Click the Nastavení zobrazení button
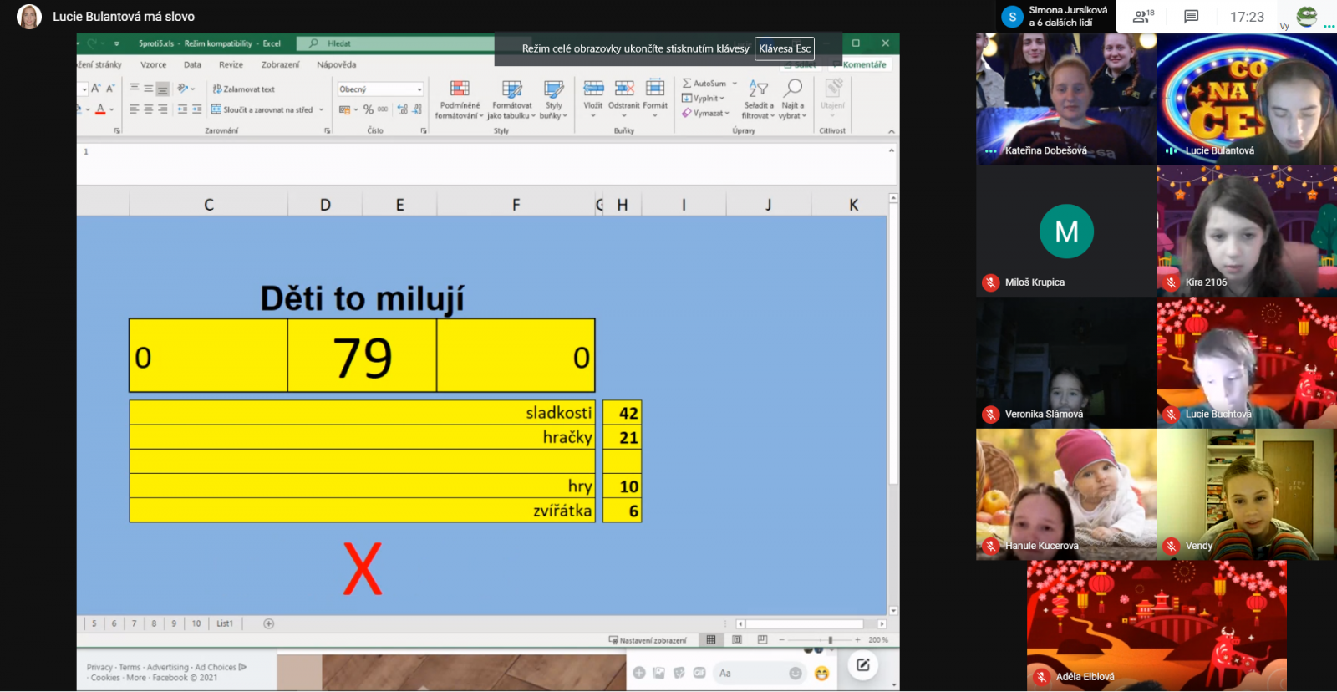This screenshot has height=692, width=1337. point(648,640)
